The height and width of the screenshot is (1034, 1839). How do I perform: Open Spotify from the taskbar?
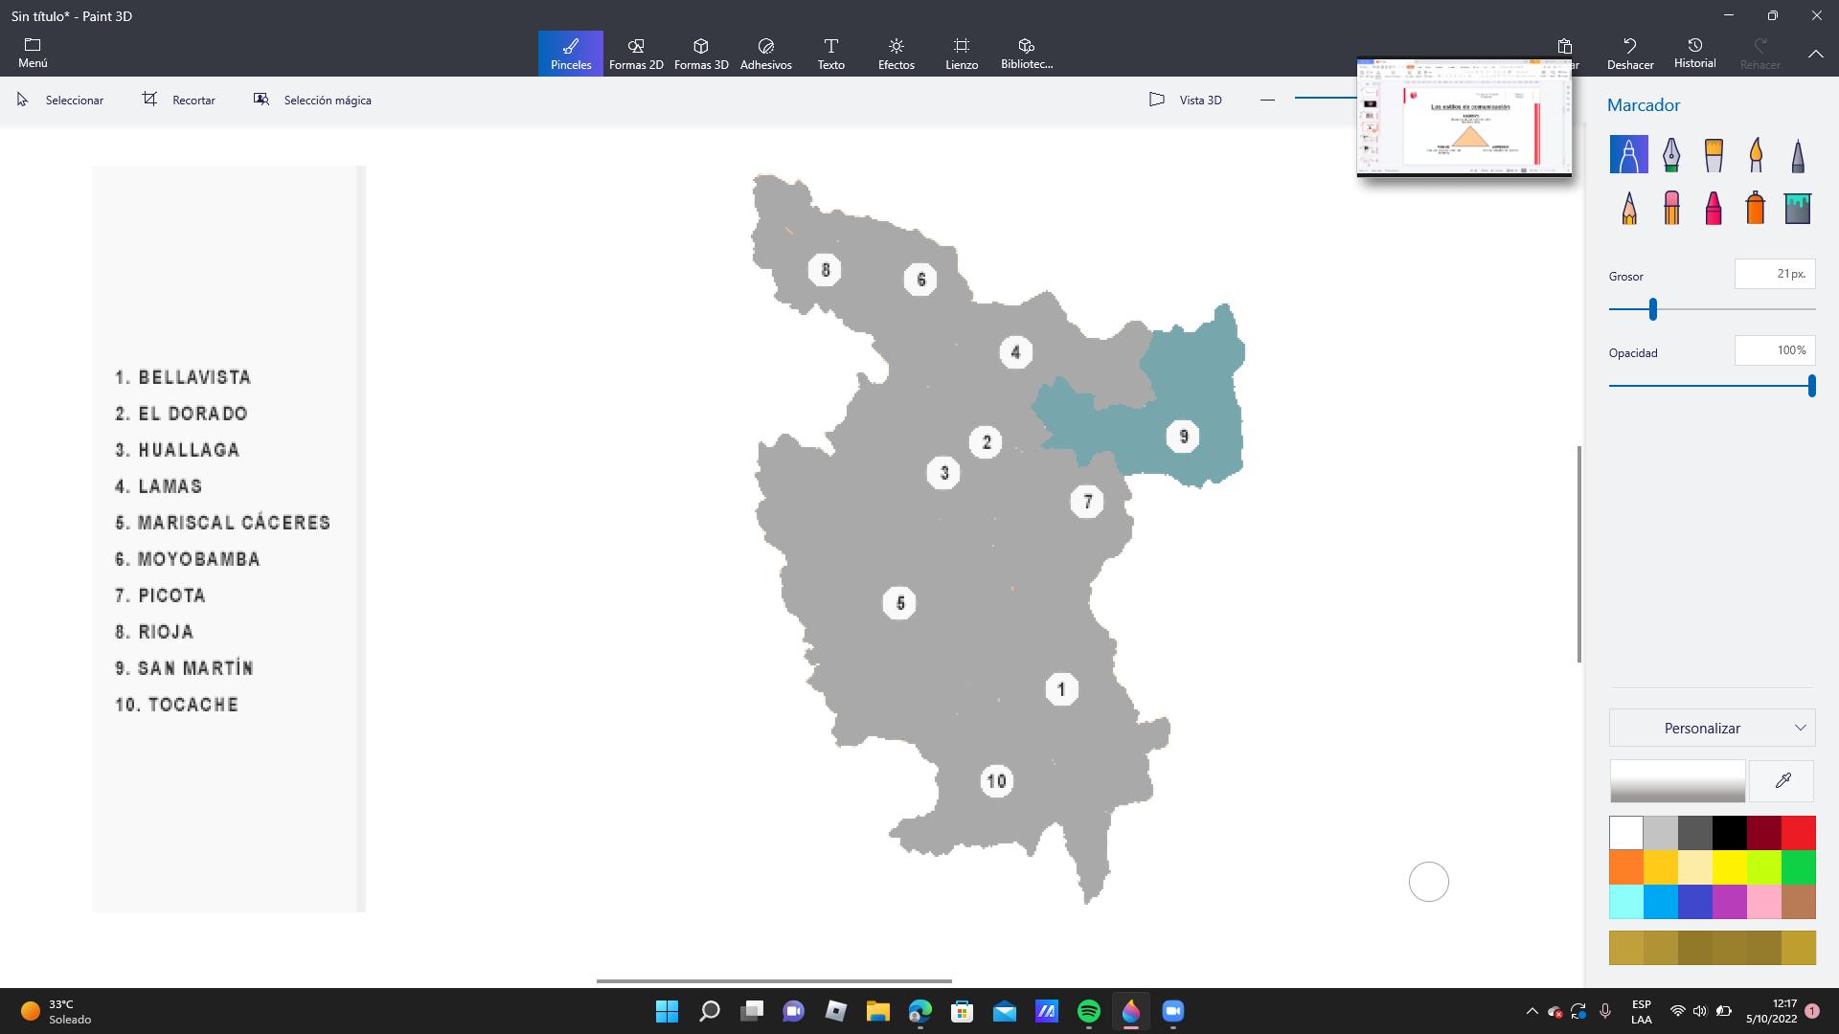(x=1089, y=1011)
